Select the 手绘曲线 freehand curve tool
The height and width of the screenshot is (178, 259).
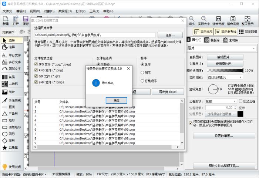pos(12,100)
